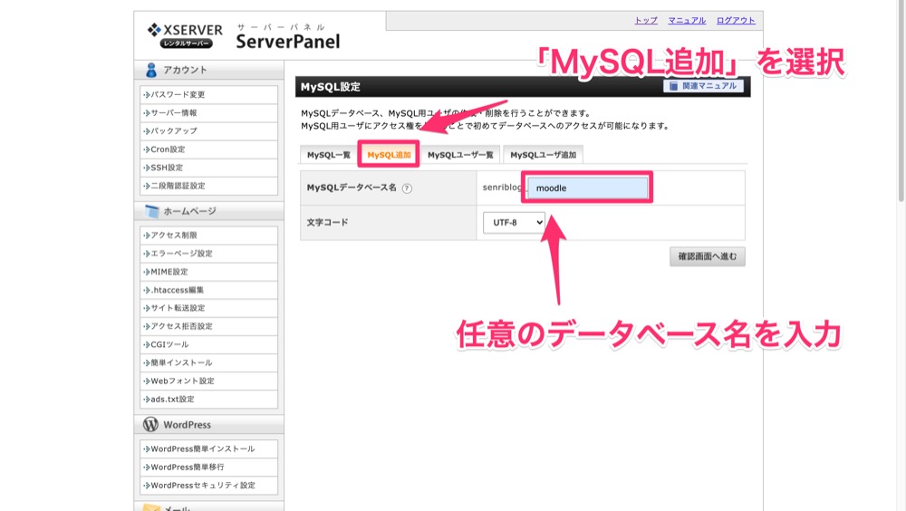Click the senriblog prefix text
This screenshot has width=906, height=511.
502,188
